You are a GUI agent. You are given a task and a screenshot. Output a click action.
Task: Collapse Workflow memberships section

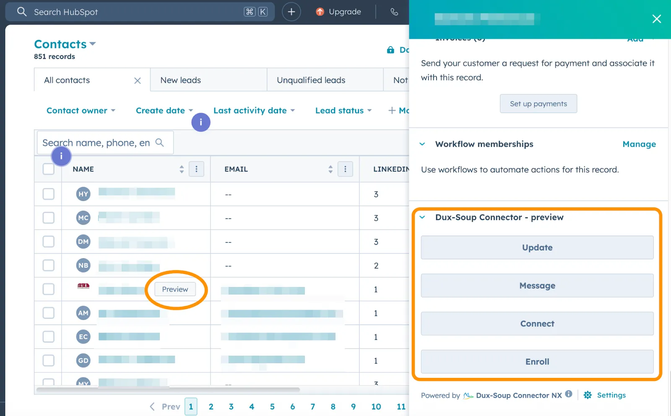coord(422,144)
